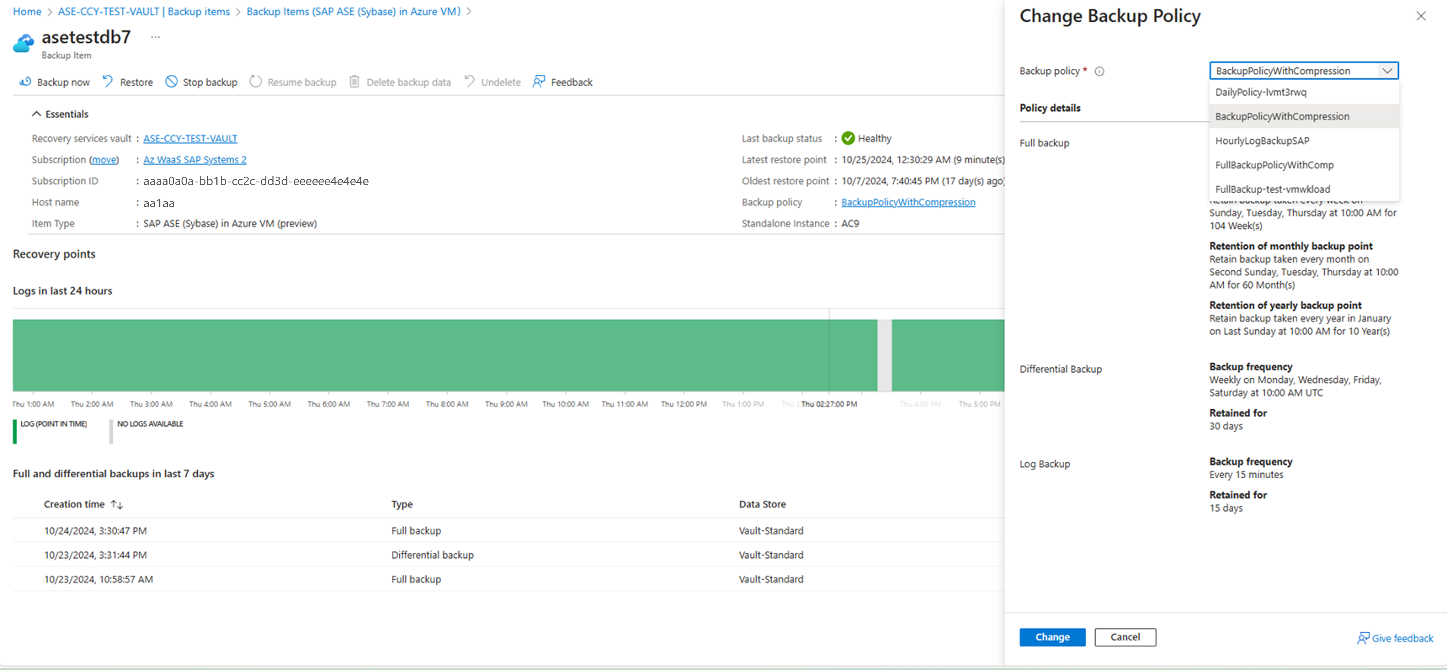Screen dimensions: 1447x670
Task: Toggle the Backup policy dropdown arrow
Action: tap(1387, 71)
